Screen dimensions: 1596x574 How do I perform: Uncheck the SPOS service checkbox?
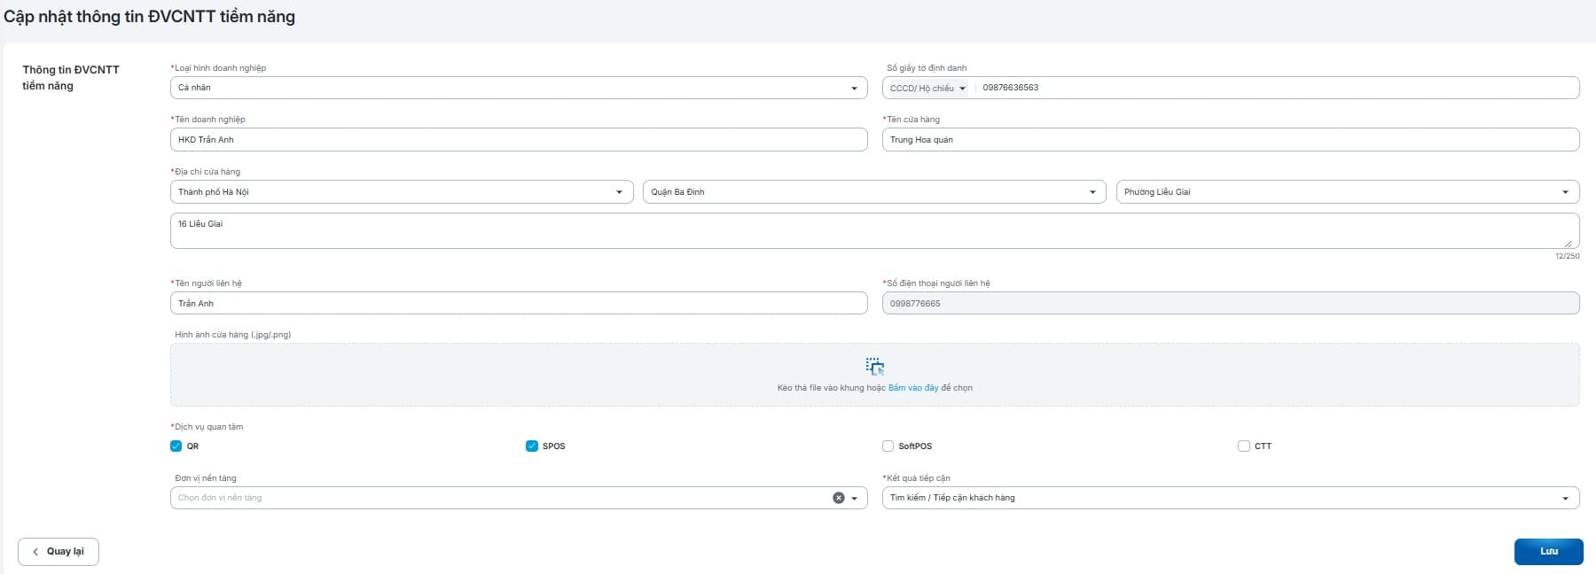tap(532, 446)
